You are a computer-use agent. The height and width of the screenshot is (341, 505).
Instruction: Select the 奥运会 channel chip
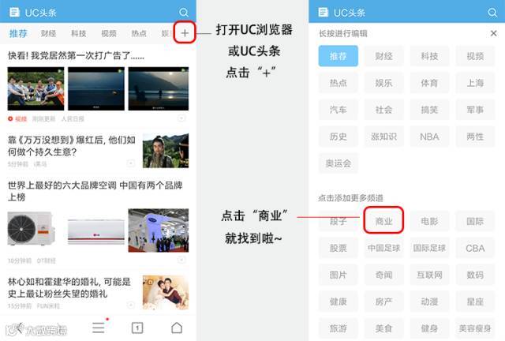click(339, 163)
